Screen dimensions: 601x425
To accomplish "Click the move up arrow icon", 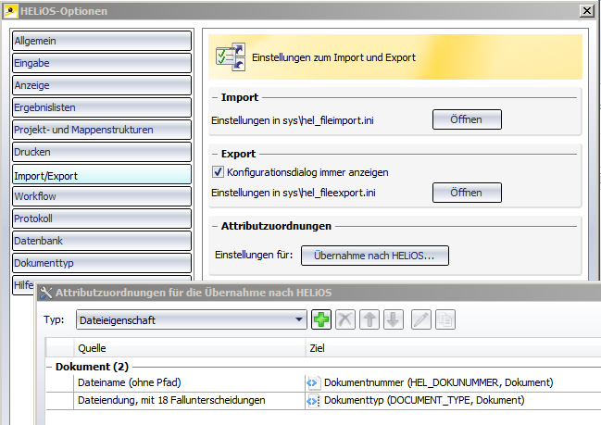I will point(369,319).
